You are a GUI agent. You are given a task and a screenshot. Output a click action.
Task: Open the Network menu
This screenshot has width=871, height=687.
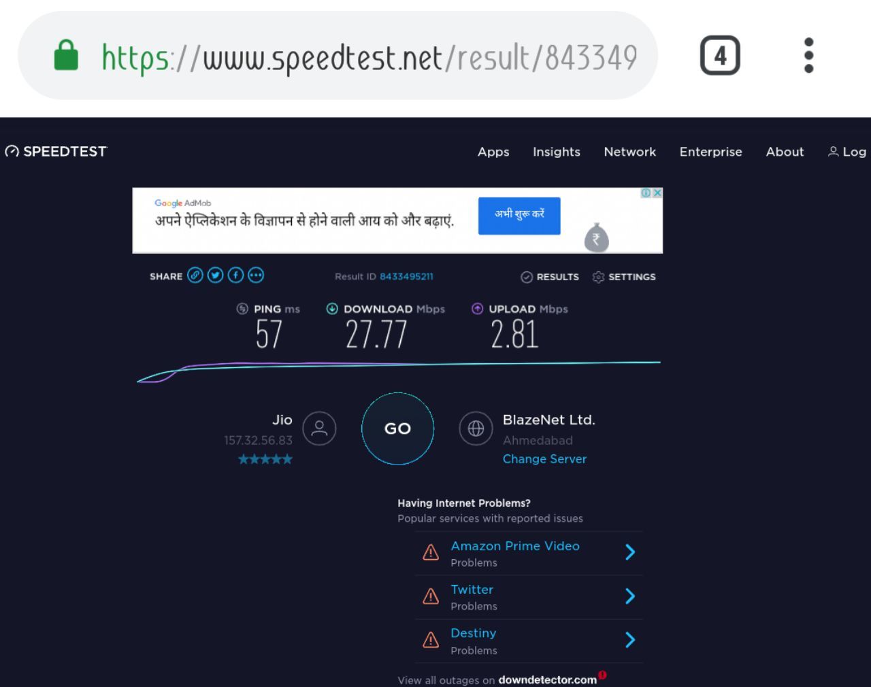[x=630, y=152]
